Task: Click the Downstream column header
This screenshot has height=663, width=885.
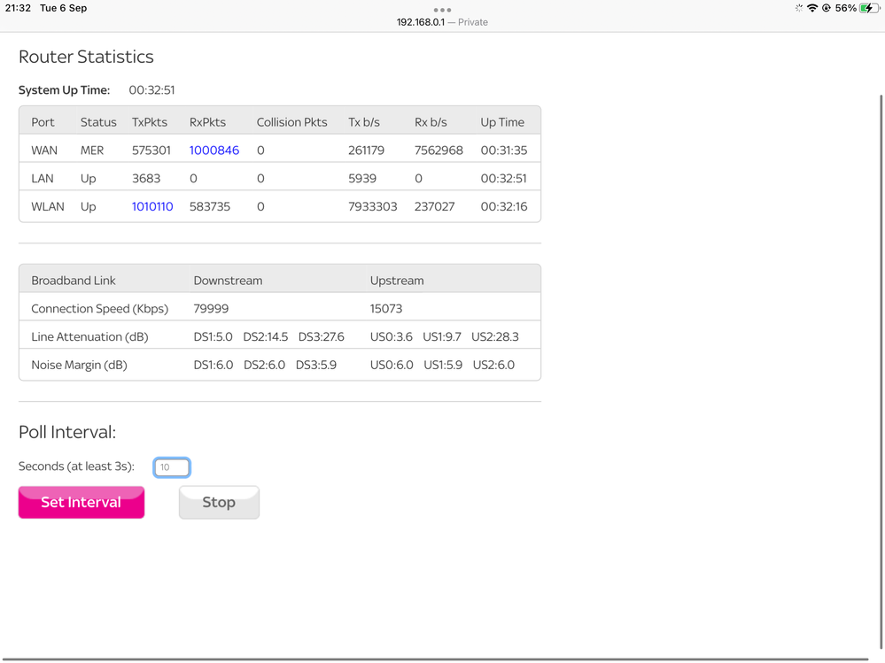Action: (228, 281)
